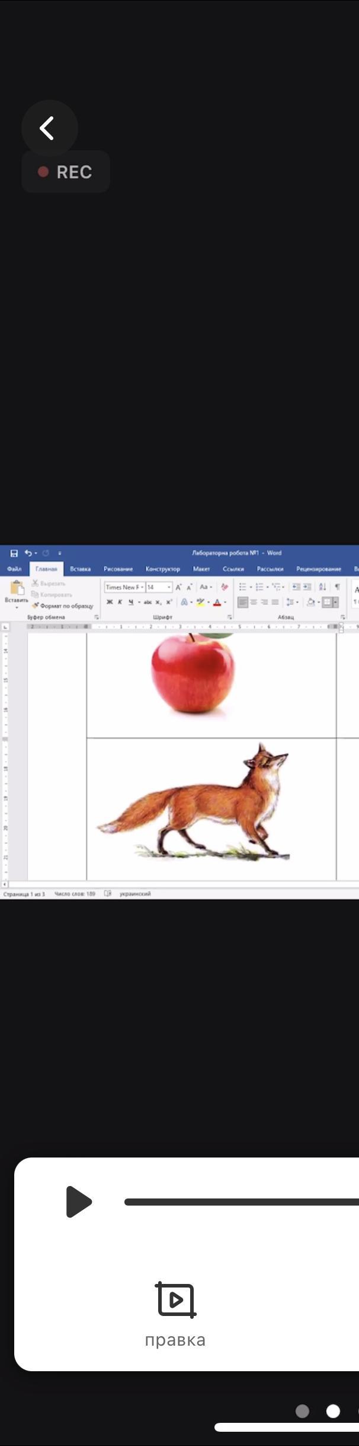
Task: Click the justify alignment icon
Action: [275, 602]
